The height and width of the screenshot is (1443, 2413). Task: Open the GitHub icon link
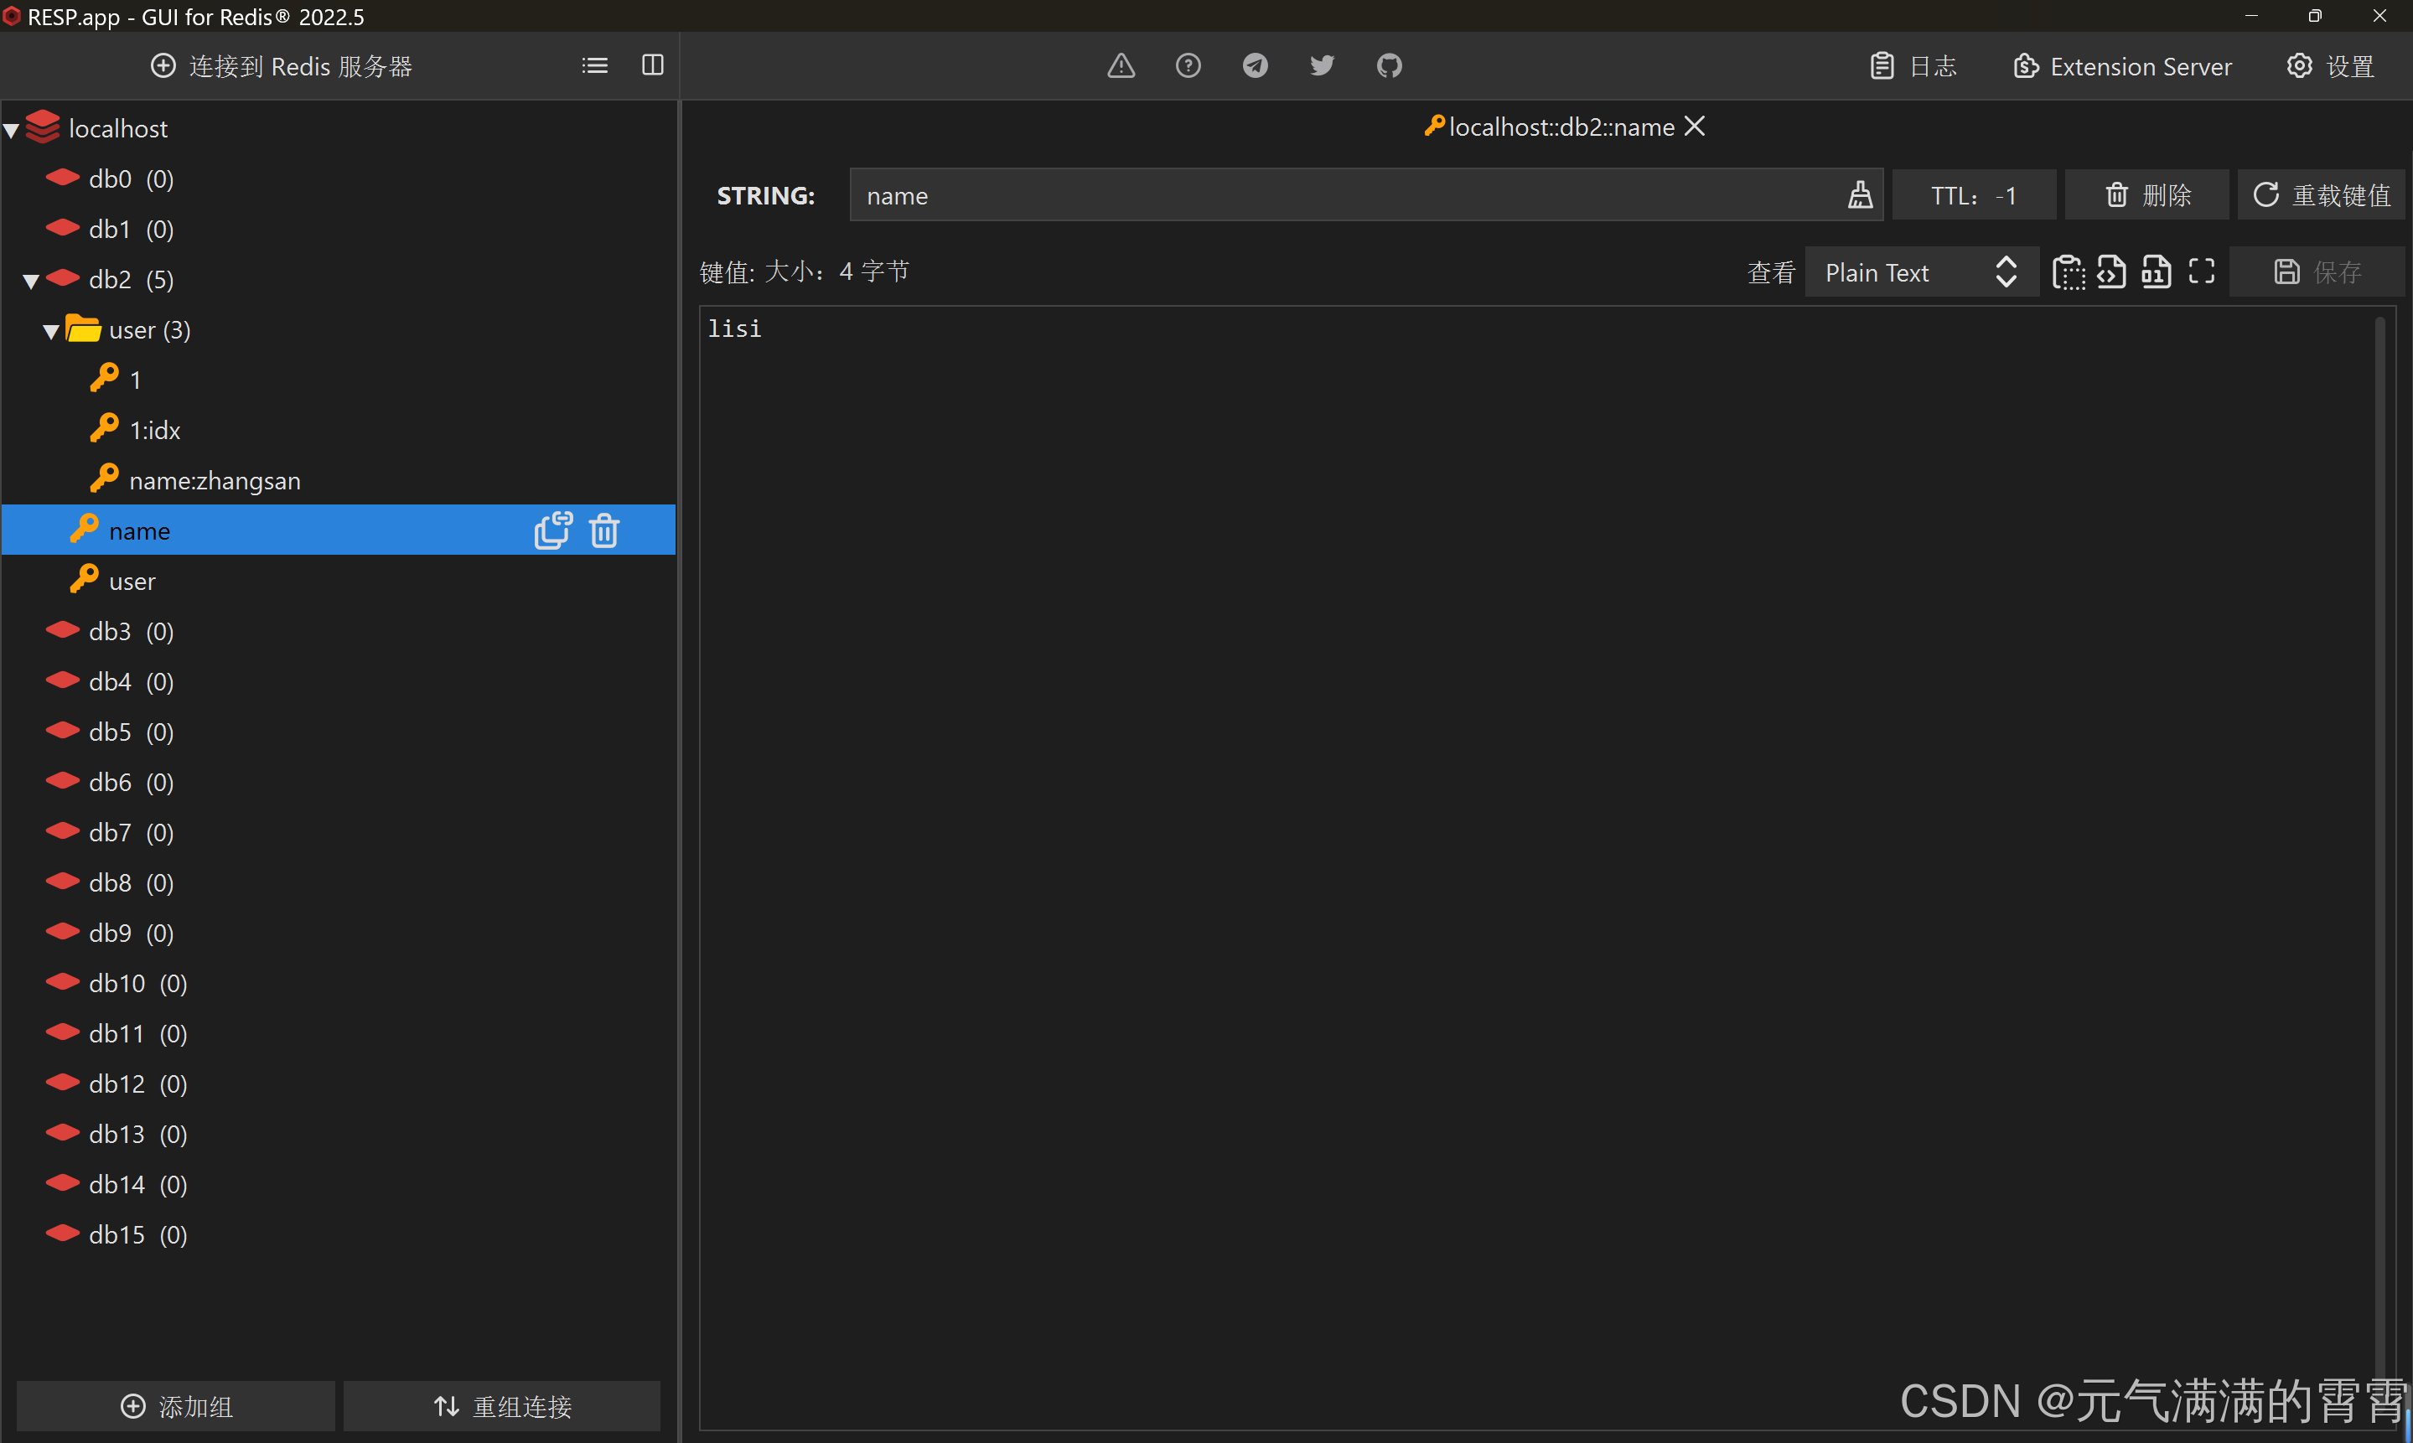pos(1389,66)
